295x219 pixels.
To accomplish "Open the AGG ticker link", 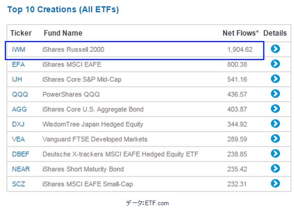I will (x=19, y=109).
